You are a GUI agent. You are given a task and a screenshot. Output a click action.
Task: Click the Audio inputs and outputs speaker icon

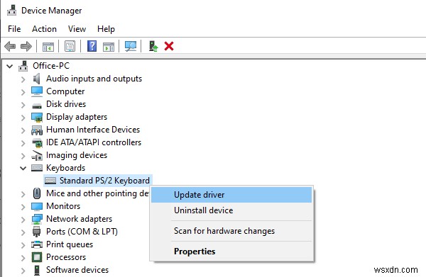36,79
